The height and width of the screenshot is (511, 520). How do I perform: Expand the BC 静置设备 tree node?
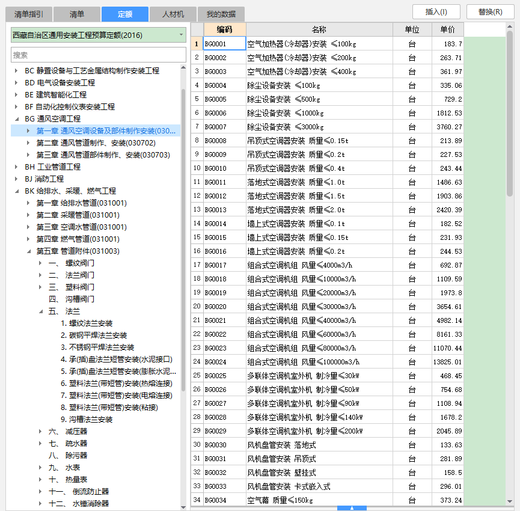16,71
